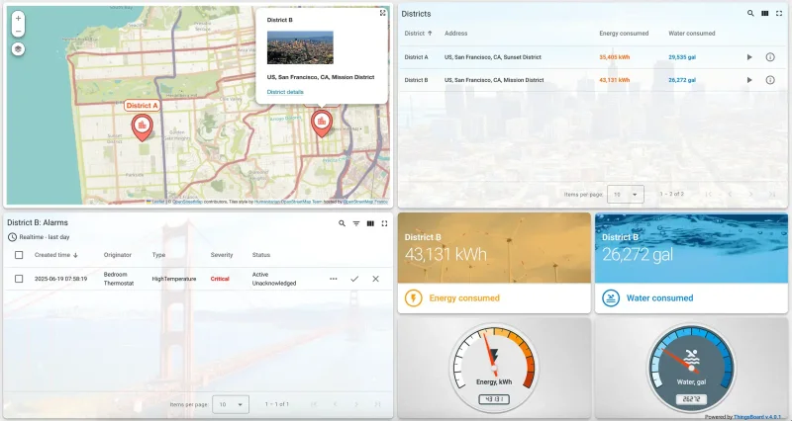Select District A energy value 35,405 kWh
Screen dimensions: 792x421
click(x=614, y=57)
